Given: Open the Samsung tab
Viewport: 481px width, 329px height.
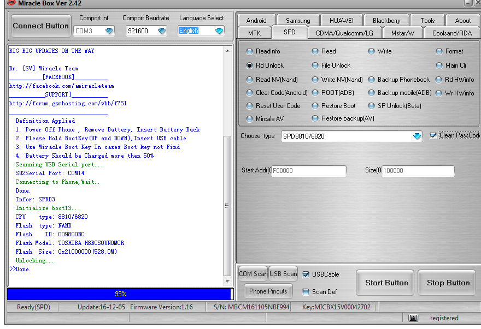Looking at the screenshot, I should [x=298, y=21].
